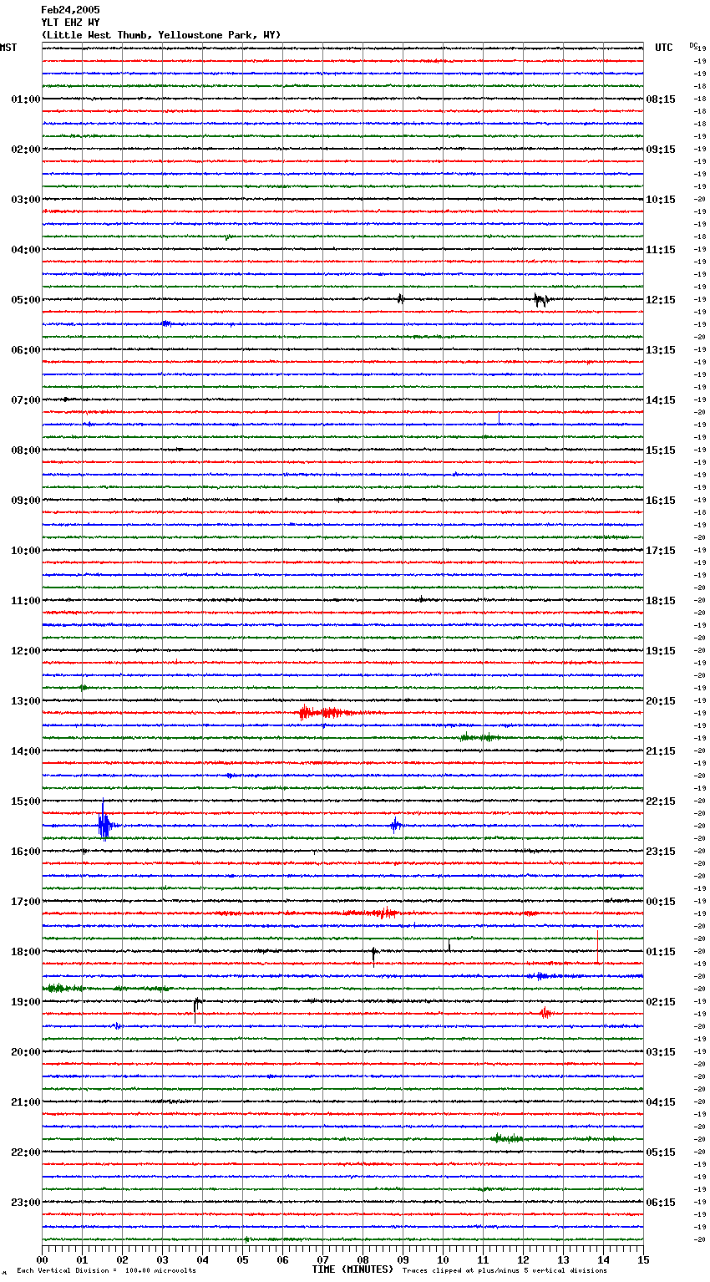This screenshot has height=1282, width=710.
Task: Click the small black event near minute 9 on the 05:00 trace
Action: click(x=401, y=298)
